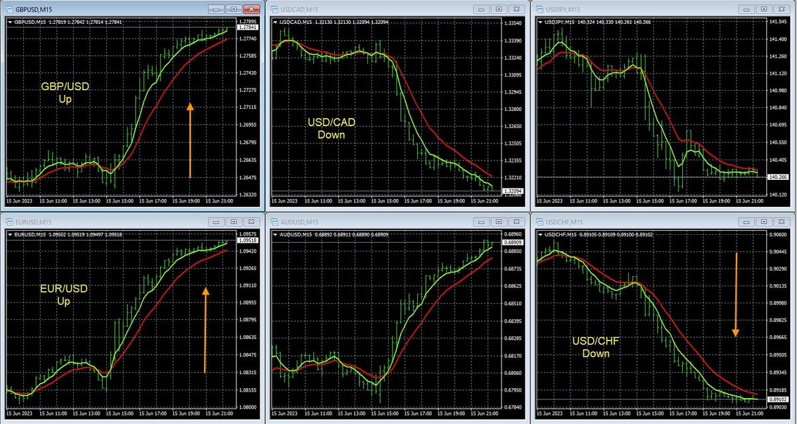
Task: Minimize the USDJPY,M15 chart window
Action: pos(747,9)
